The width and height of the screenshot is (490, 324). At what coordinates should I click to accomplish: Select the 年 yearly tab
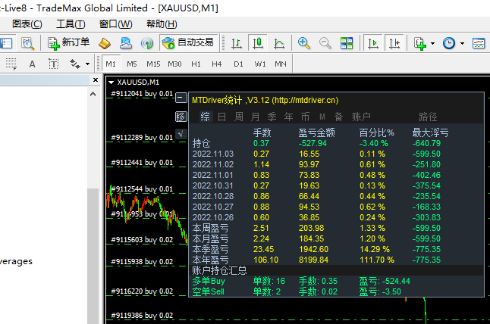point(288,117)
